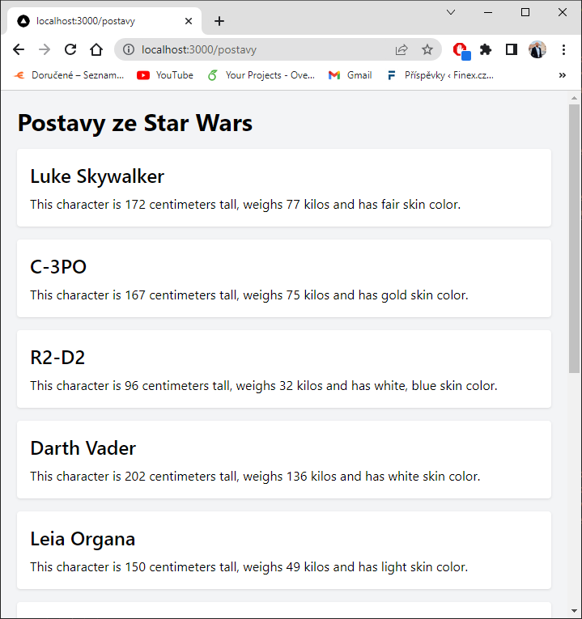This screenshot has width=582, height=619.
Task: Expand the hidden bookmarks overflow chevron
Action: point(563,75)
